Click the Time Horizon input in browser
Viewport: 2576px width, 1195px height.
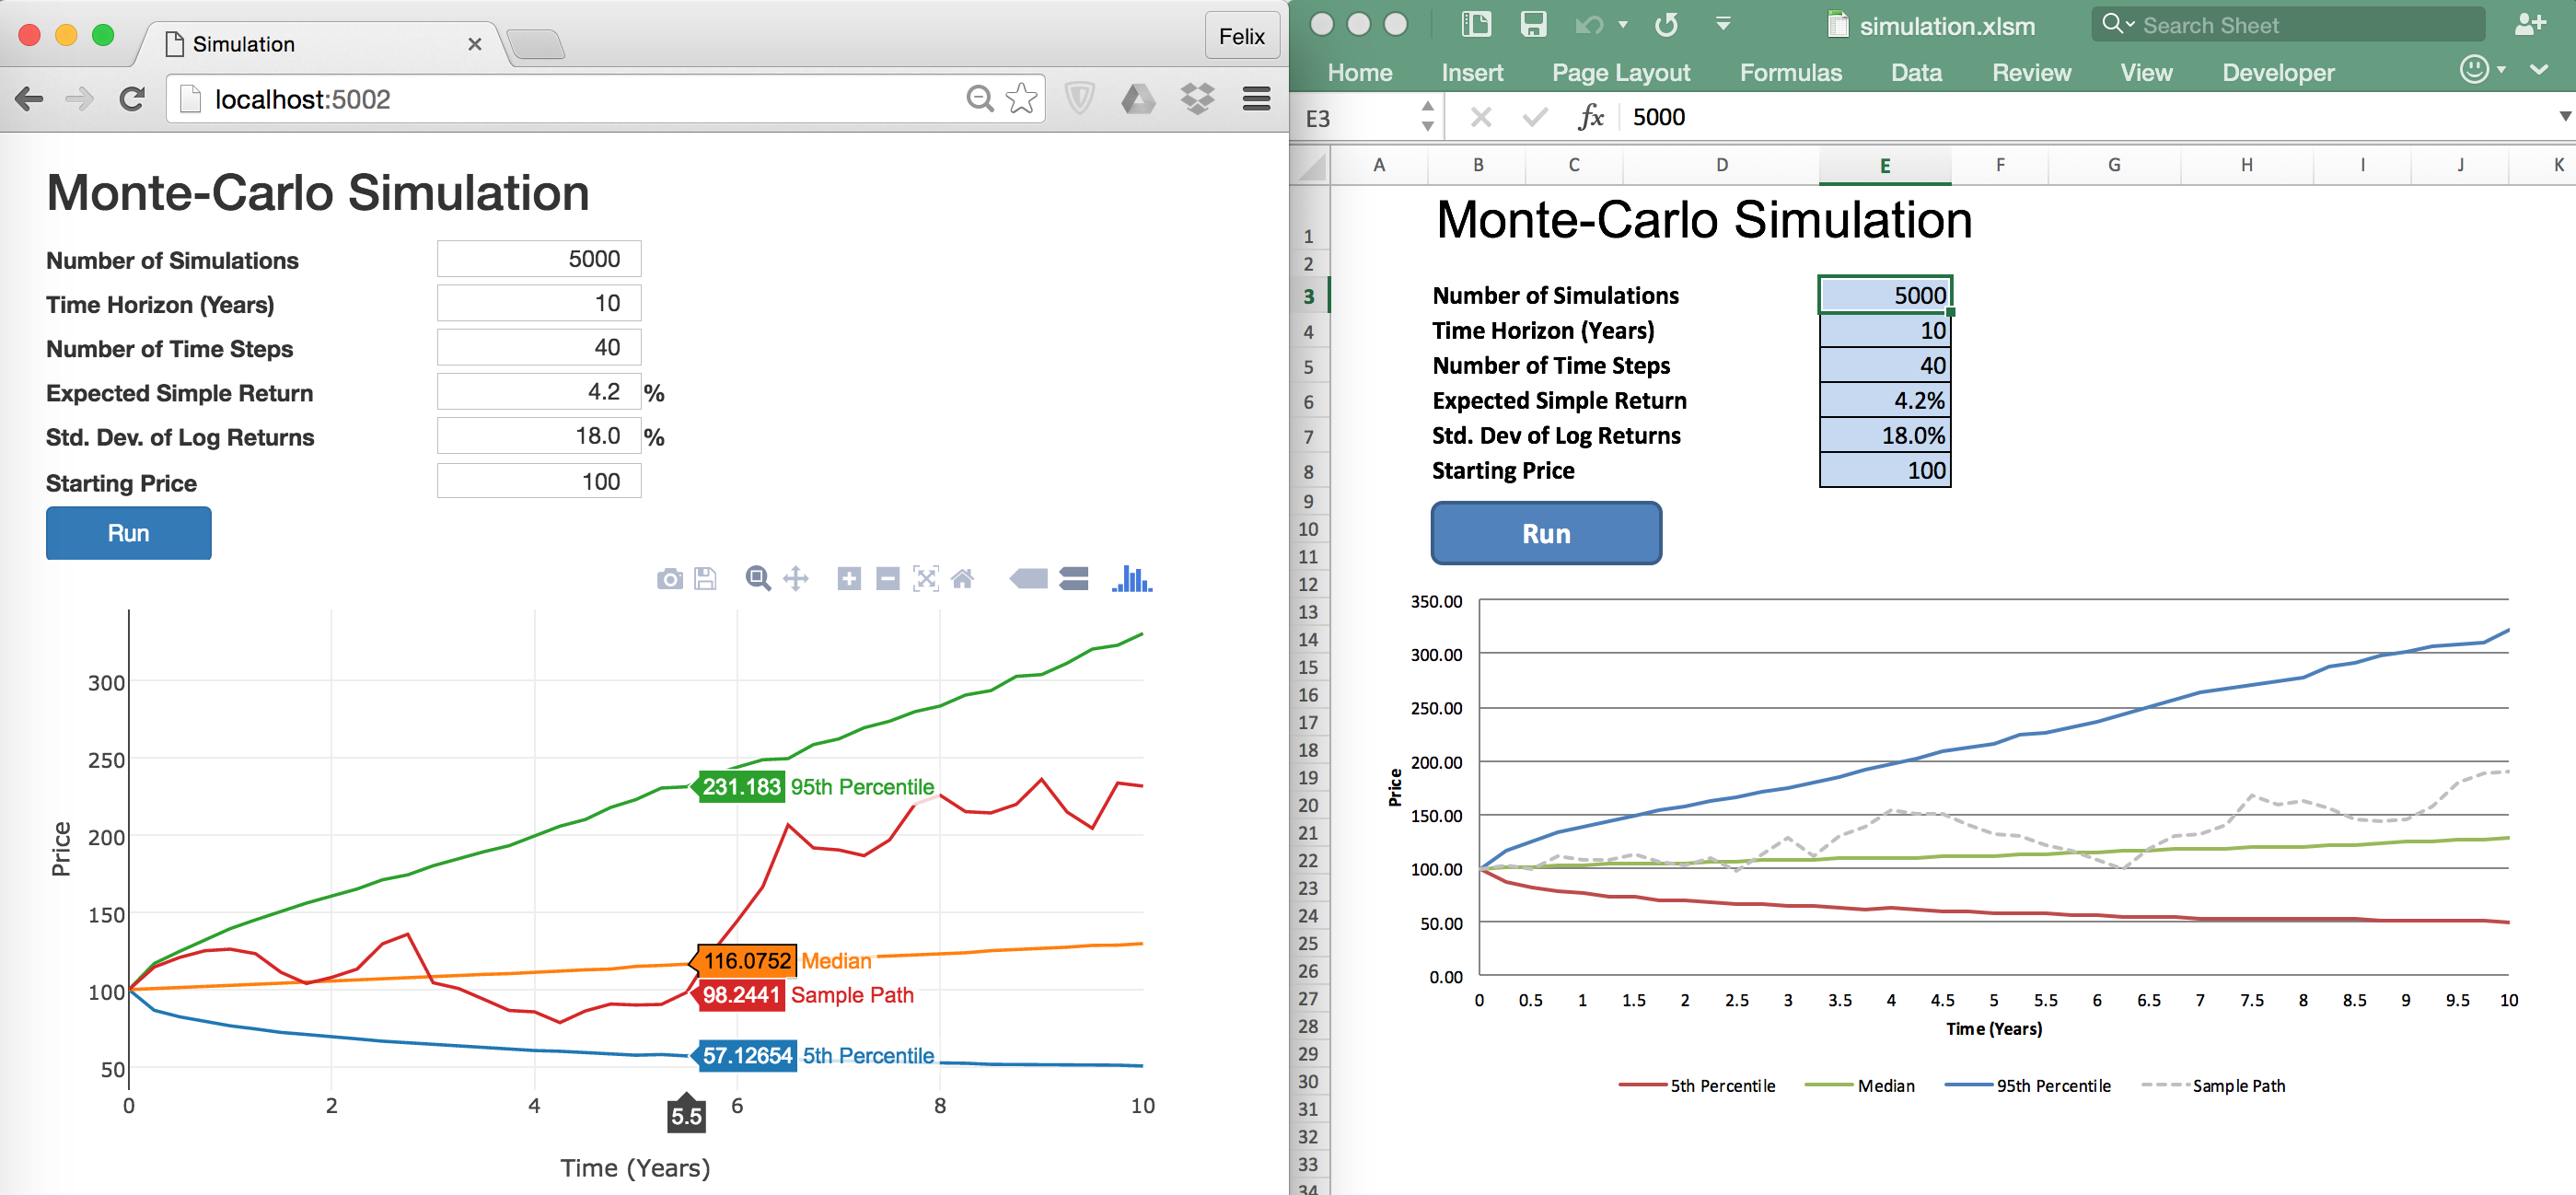(538, 303)
